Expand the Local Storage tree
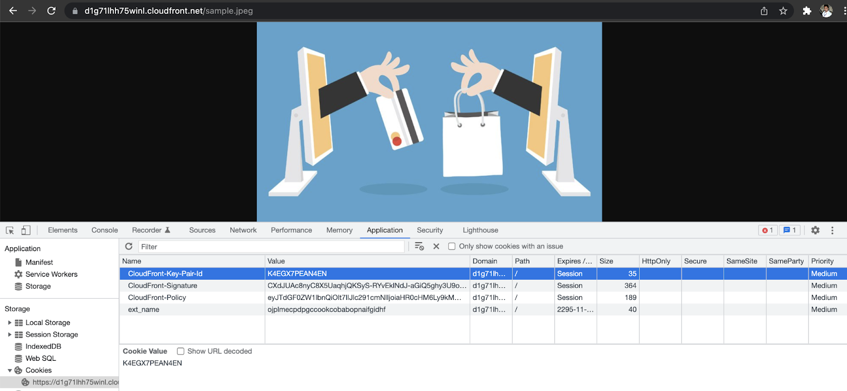The image size is (847, 391). (10, 323)
